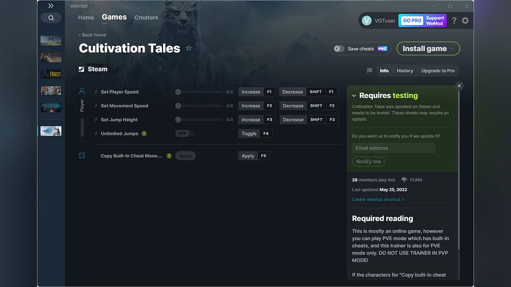Select the Cultivation Tales thumbnail in sidebar
Screen dimensions: 511x287
pos(51,131)
